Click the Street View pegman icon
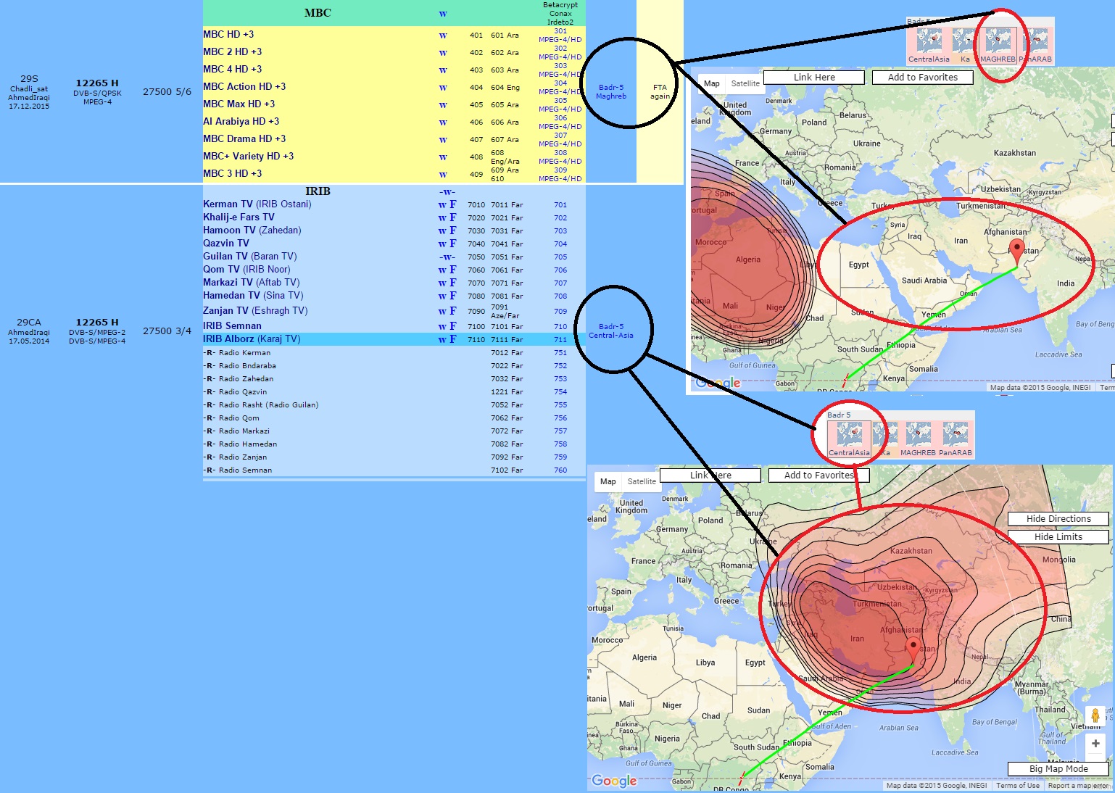The height and width of the screenshot is (793, 1115). pyautogui.click(x=1095, y=716)
